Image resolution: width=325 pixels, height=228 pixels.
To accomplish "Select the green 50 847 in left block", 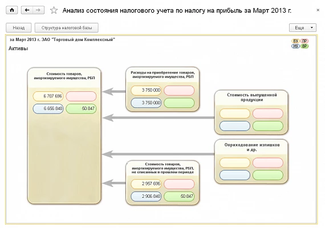I will point(81,109).
